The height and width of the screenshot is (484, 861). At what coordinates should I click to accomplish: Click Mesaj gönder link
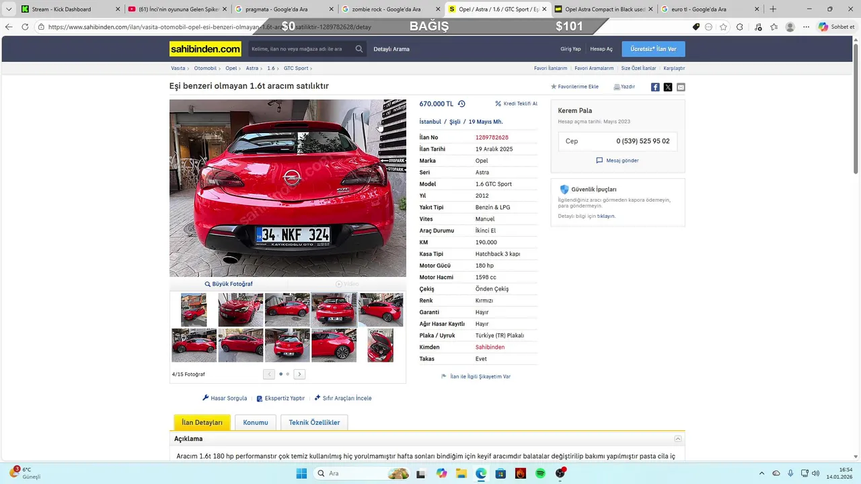(x=617, y=161)
